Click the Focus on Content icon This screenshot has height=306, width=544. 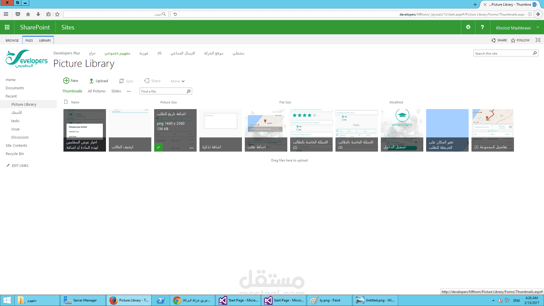[538, 40]
